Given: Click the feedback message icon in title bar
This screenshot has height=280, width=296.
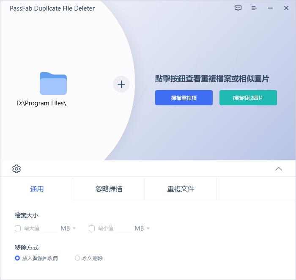Looking at the screenshot, I should (x=238, y=8).
